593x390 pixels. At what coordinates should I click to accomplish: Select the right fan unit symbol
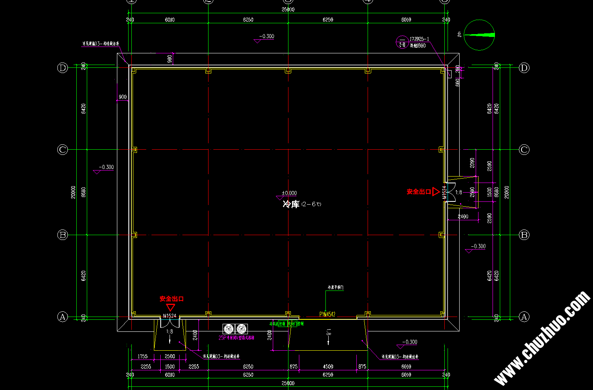point(241,329)
